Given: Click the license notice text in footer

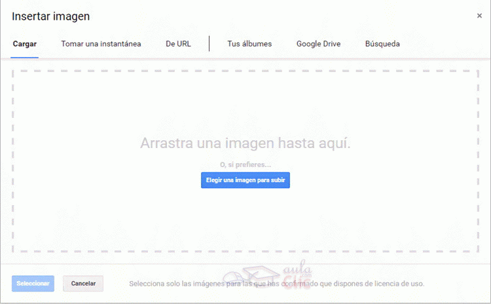Looking at the screenshot, I should point(276,284).
